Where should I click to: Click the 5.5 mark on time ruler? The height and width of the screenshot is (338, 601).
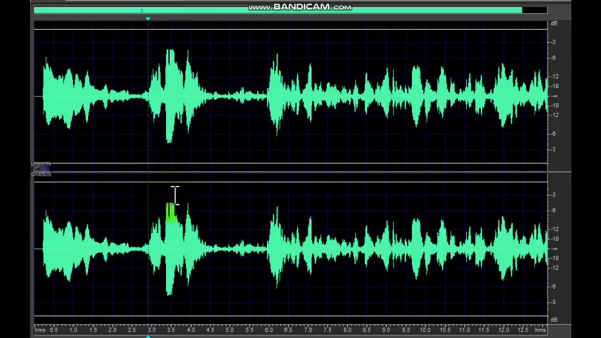249,330
